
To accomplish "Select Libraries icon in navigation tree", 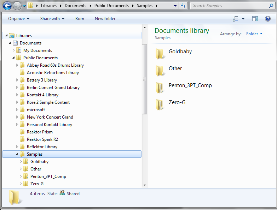I will pos(12,36).
